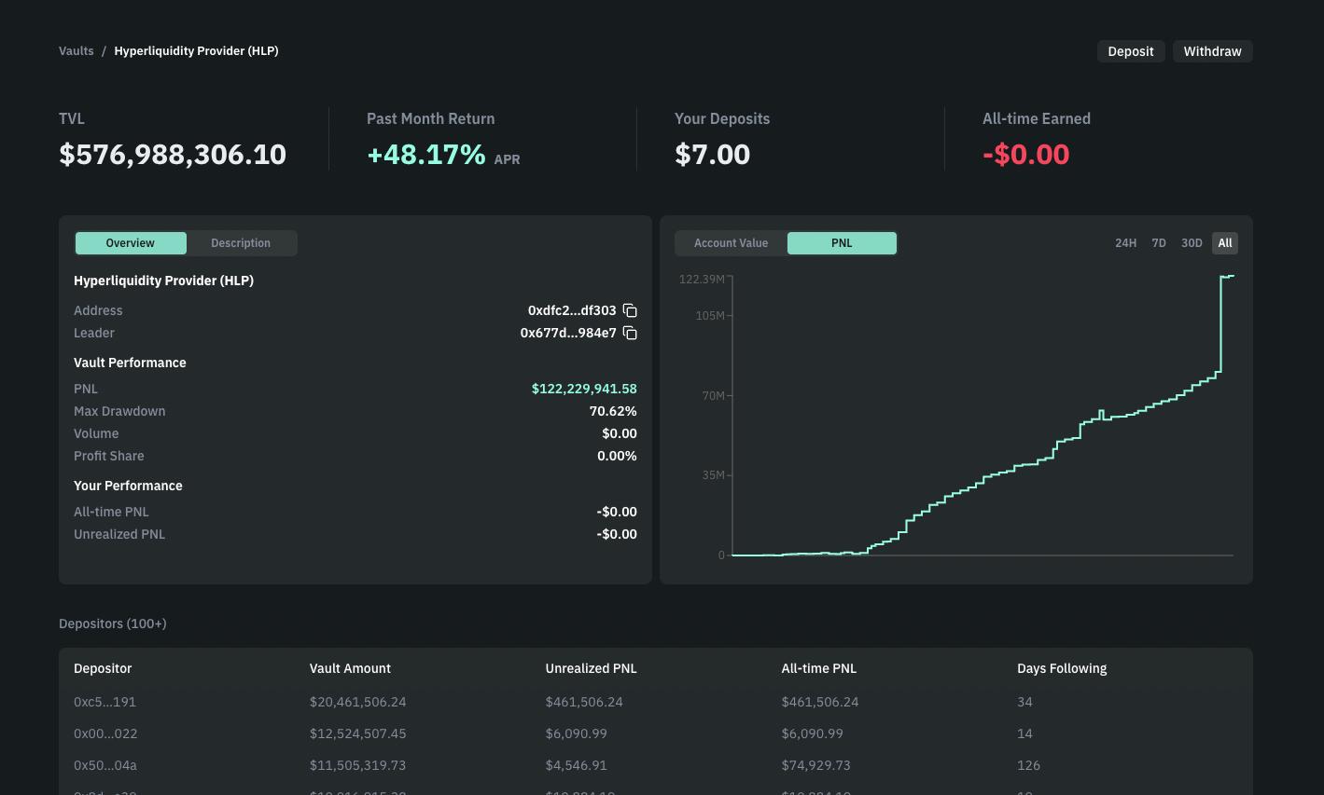Open the Deposit dialog

pyautogui.click(x=1131, y=51)
